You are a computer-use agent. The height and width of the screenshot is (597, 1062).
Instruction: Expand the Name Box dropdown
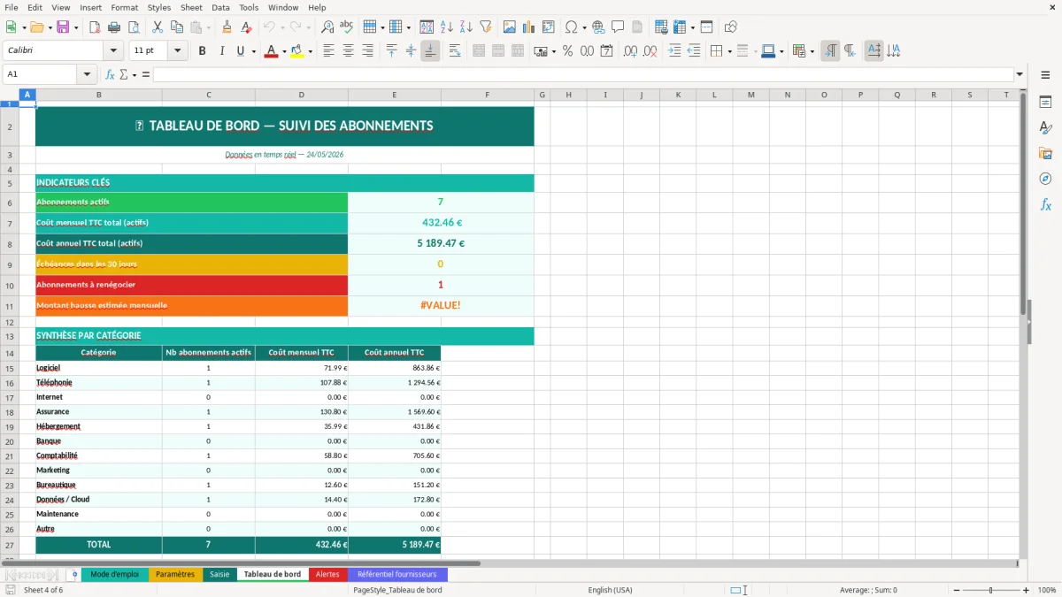pyautogui.click(x=87, y=74)
